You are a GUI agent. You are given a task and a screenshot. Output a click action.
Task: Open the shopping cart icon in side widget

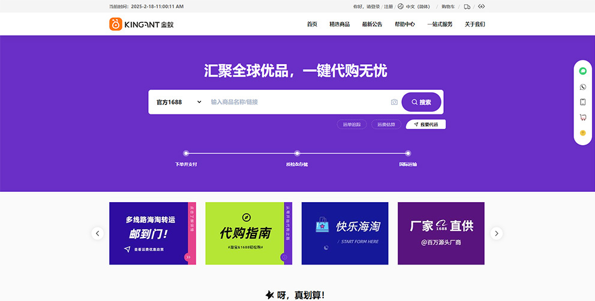click(x=583, y=118)
